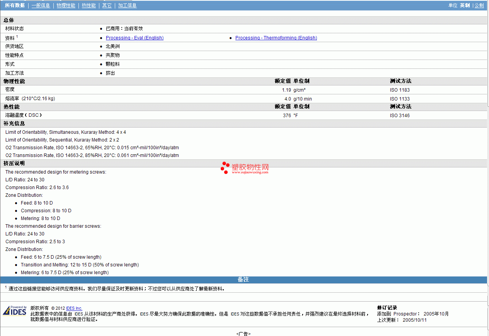
Task: Open the 一般信息 tab
Action: click(41, 5)
